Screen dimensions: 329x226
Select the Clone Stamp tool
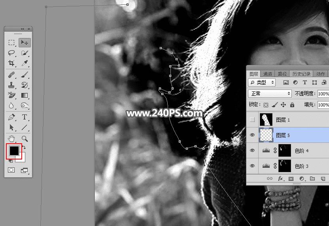pyautogui.click(x=11, y=85)
